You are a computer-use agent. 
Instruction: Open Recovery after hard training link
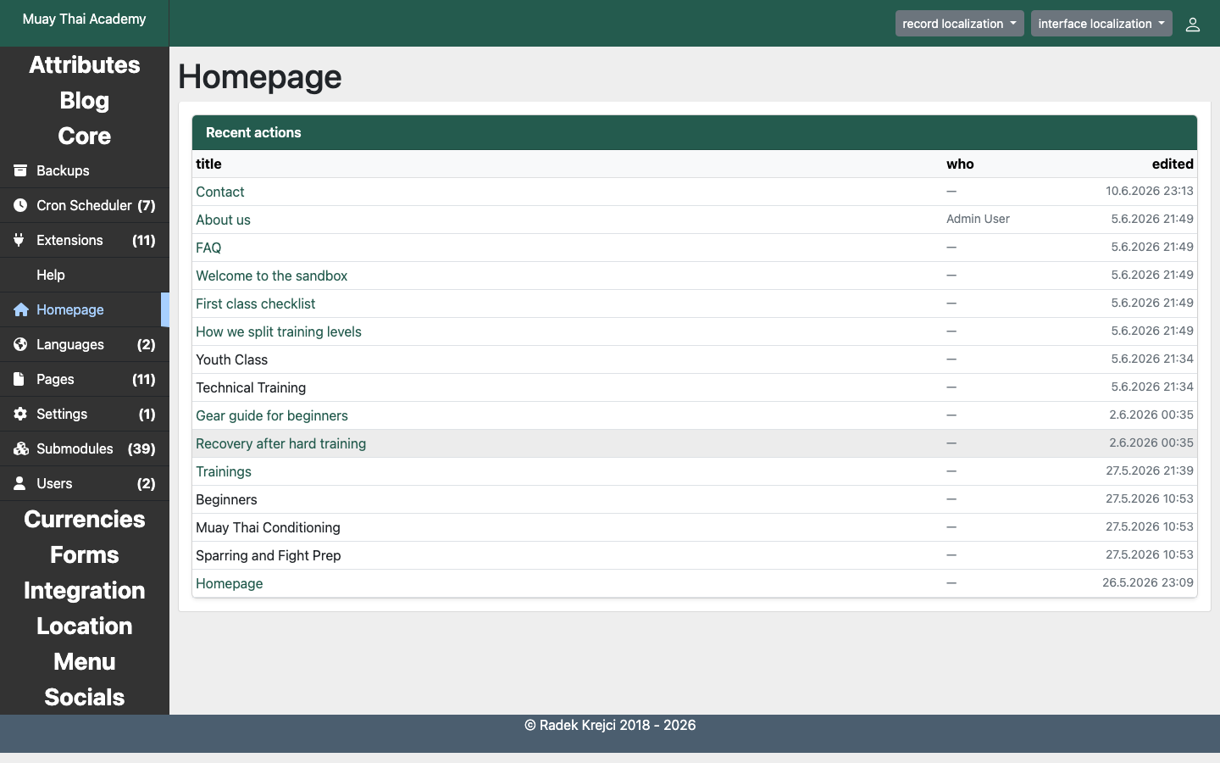pyautogui.click(x=281, y=443)
